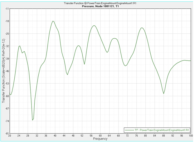Click the -11 tick label on y-axis
This screenshot has height=142, width=194.
click(7, 9)
